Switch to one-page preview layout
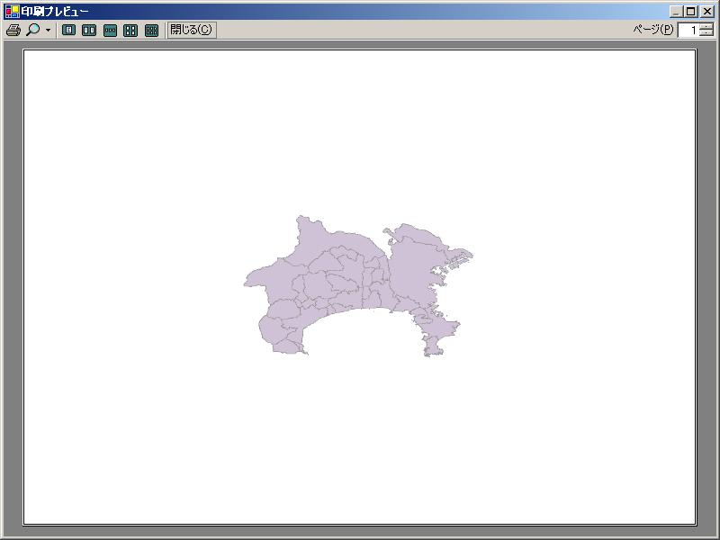The height and width of the screenshot is (540, 720). click(67, 28)
